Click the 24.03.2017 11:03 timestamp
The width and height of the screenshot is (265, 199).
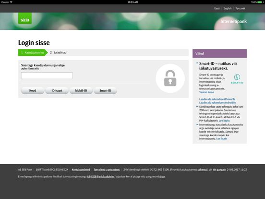coord(237,170)
